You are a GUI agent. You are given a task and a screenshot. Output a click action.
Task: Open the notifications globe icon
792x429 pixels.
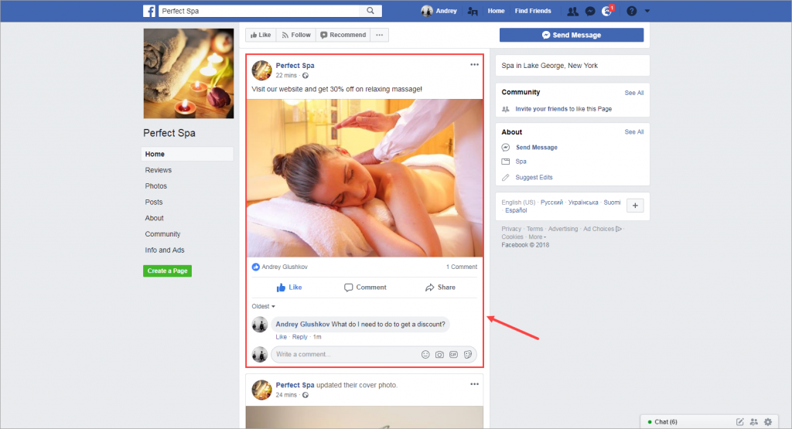click(606, 11)
